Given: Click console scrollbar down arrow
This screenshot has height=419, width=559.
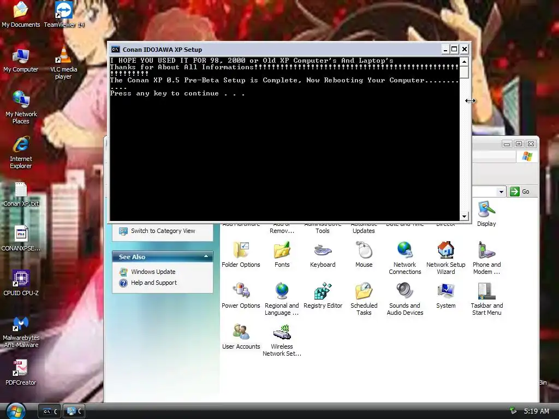Looking at the screenshot, I should pos(464,216).
